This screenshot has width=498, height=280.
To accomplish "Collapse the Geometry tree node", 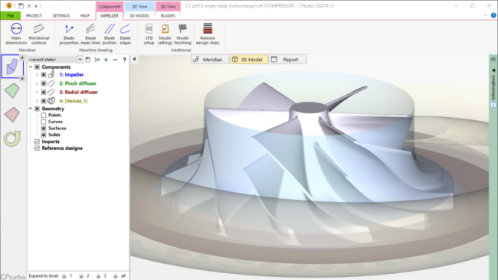I will [31, 109].
